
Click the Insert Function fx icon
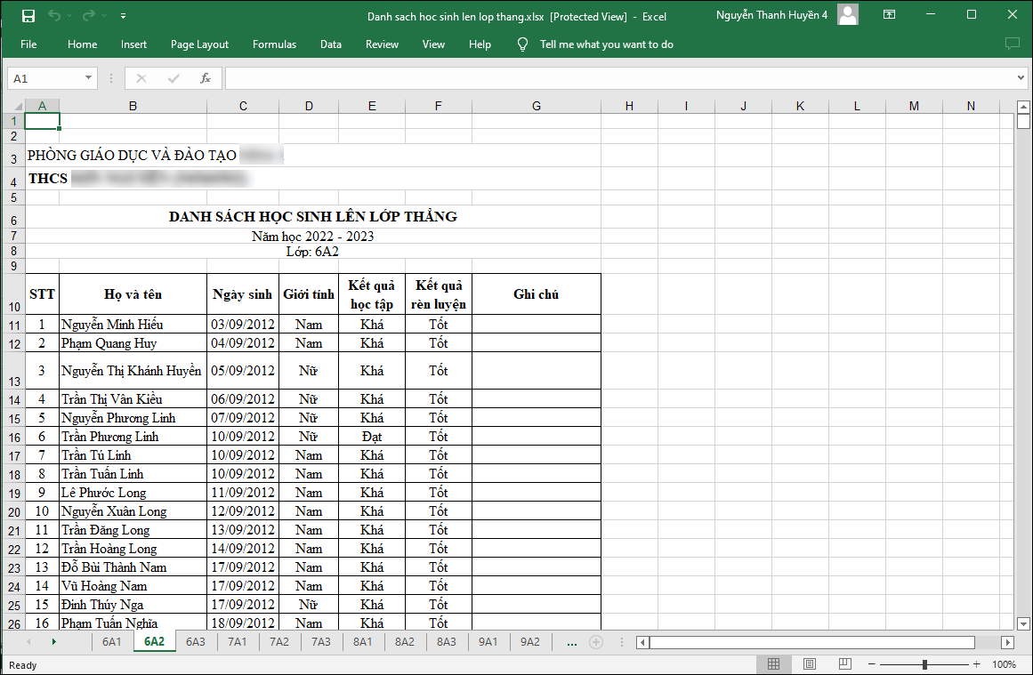[x=205, y=78]
